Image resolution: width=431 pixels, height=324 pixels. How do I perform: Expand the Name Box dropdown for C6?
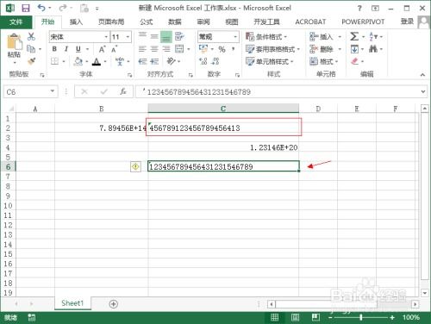(53, 91)
